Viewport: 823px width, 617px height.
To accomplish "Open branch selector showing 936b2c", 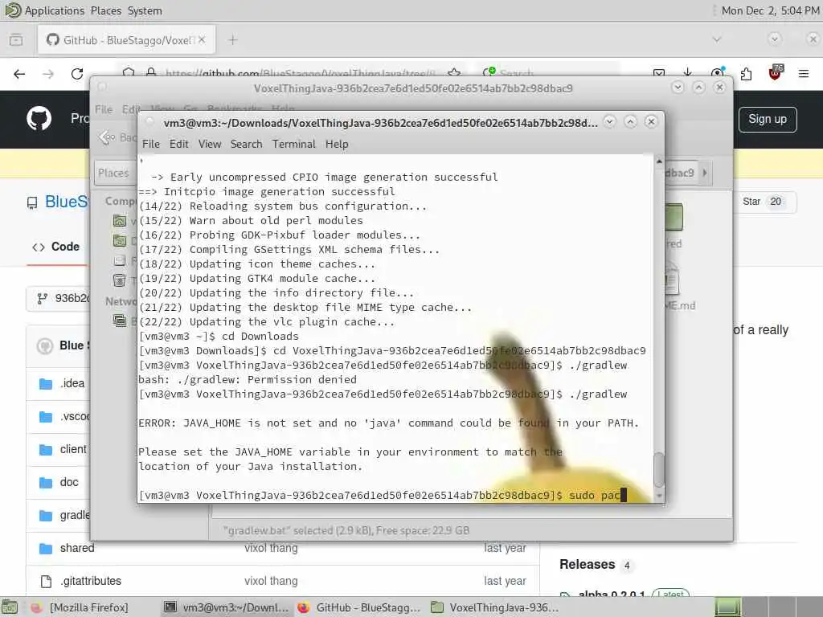I will point(59,299).
